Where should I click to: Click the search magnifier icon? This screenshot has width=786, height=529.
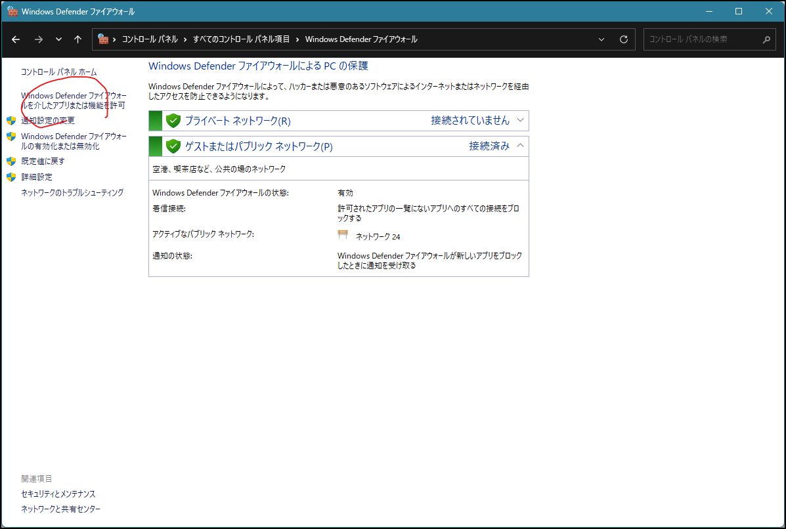[x=766, y=39]
